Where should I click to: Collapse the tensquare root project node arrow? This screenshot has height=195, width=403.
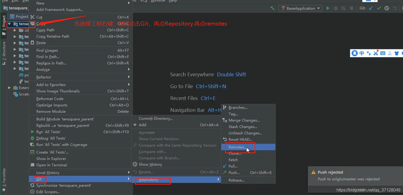point(9,24)
